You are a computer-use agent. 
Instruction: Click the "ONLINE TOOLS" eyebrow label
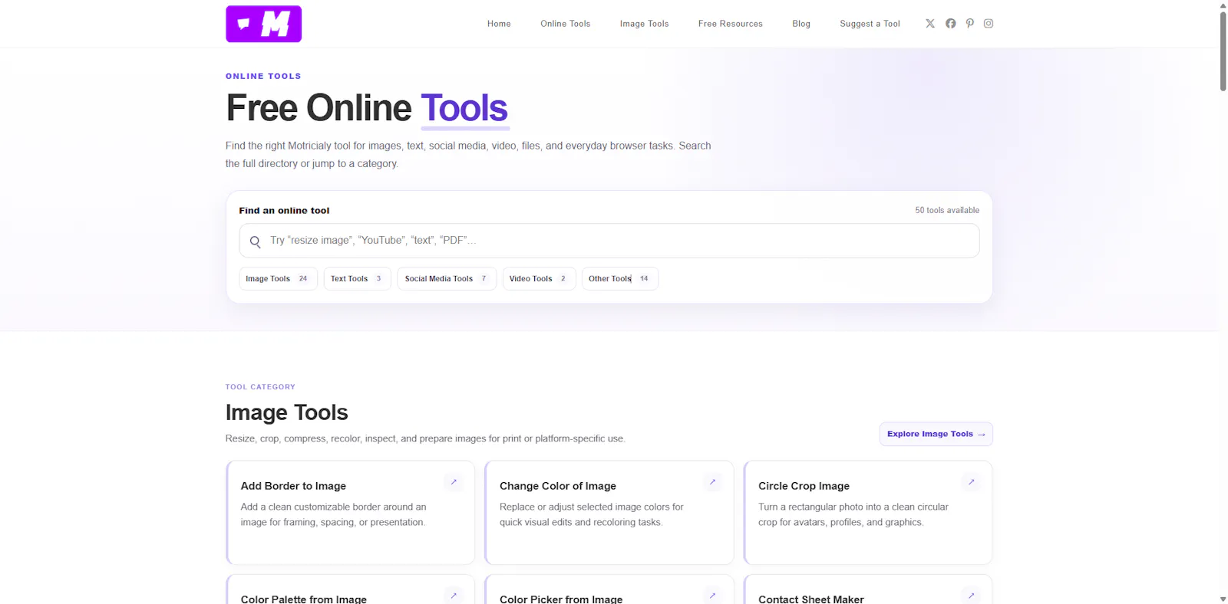pos(263,76)
